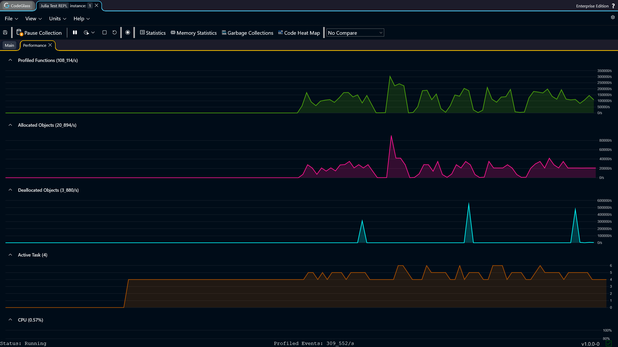Click the timed cursor icon in the toolbar
Screen dimensions: 618x347
point(86,33)
